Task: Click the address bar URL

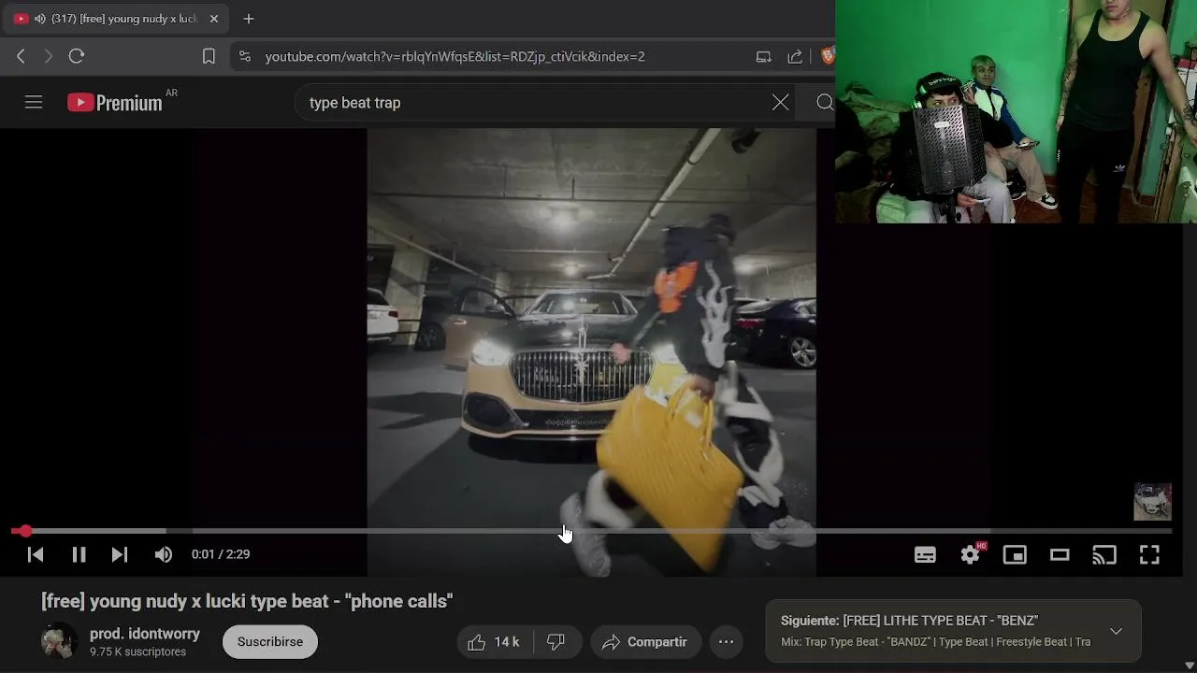Action: [454, 56]
